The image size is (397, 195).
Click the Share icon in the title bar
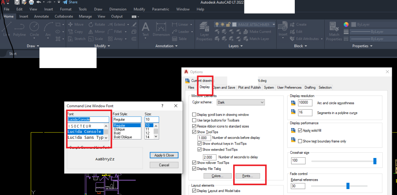pos(70,2)
